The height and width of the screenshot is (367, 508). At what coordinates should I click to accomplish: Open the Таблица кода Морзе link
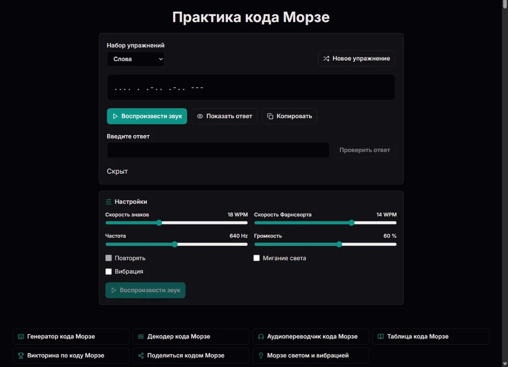(x=431, y=337)
